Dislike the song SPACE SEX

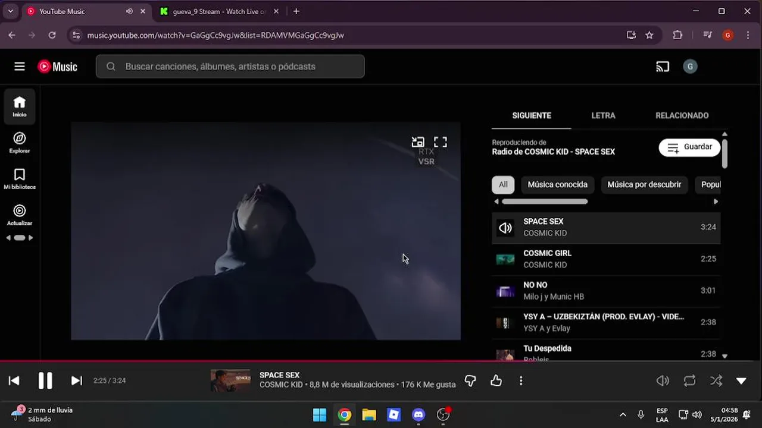pyautogui.click(x=470, y=380)
